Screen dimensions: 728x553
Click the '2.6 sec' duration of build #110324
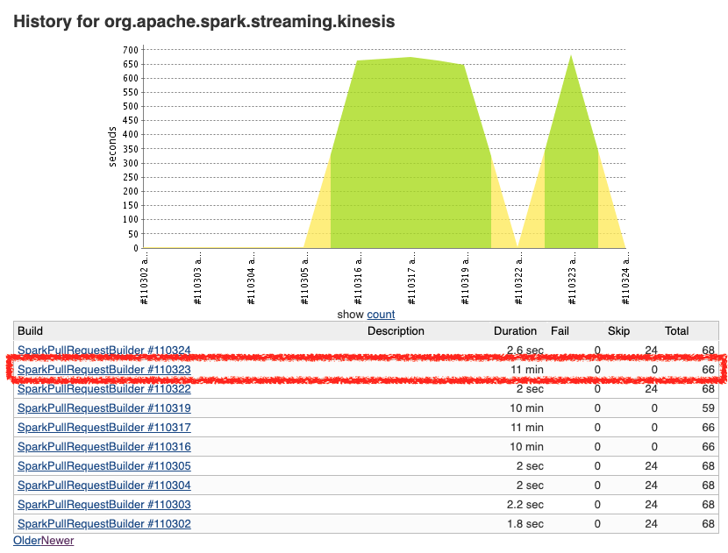[525, 351]
